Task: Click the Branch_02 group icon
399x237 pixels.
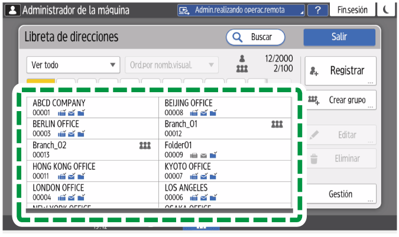Action: (145, 145)
